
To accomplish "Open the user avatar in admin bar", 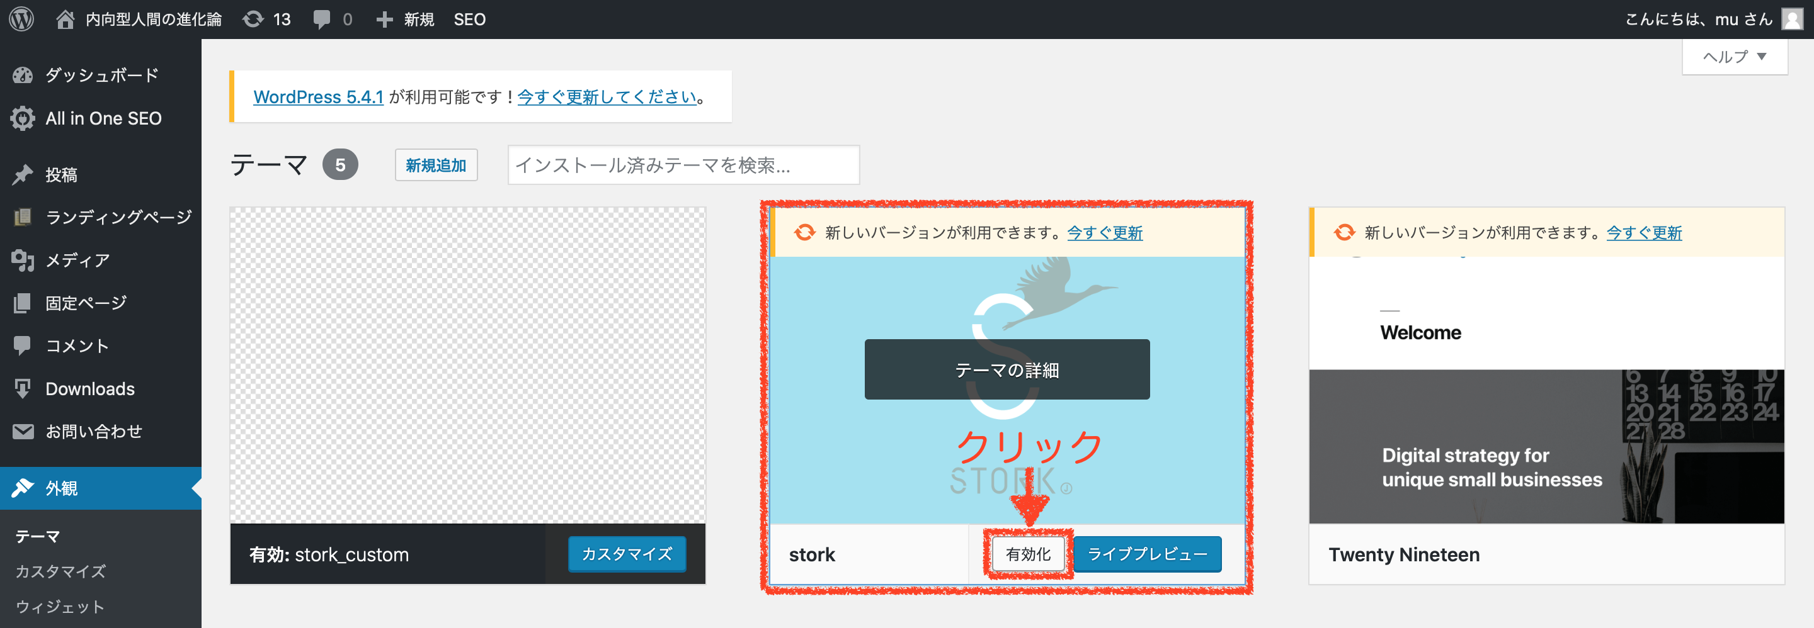I will 1792,19.
